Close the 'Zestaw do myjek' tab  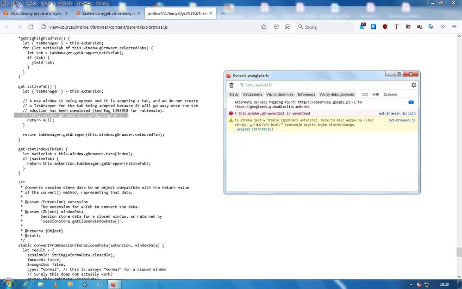pyautogui.click(x=138, y=13)
